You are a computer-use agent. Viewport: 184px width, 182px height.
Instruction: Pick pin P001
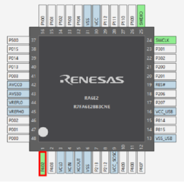[x=18, y=129]
